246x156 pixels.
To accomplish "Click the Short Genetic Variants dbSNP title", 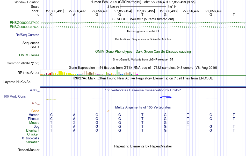I will [x=143, y=59].
